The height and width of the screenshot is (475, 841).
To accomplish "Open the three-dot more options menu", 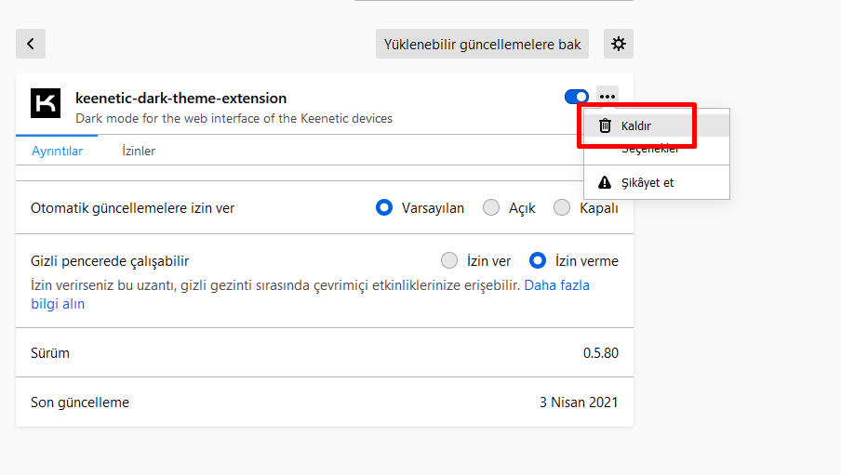I will pyautogui.click(x=607, y=97).
